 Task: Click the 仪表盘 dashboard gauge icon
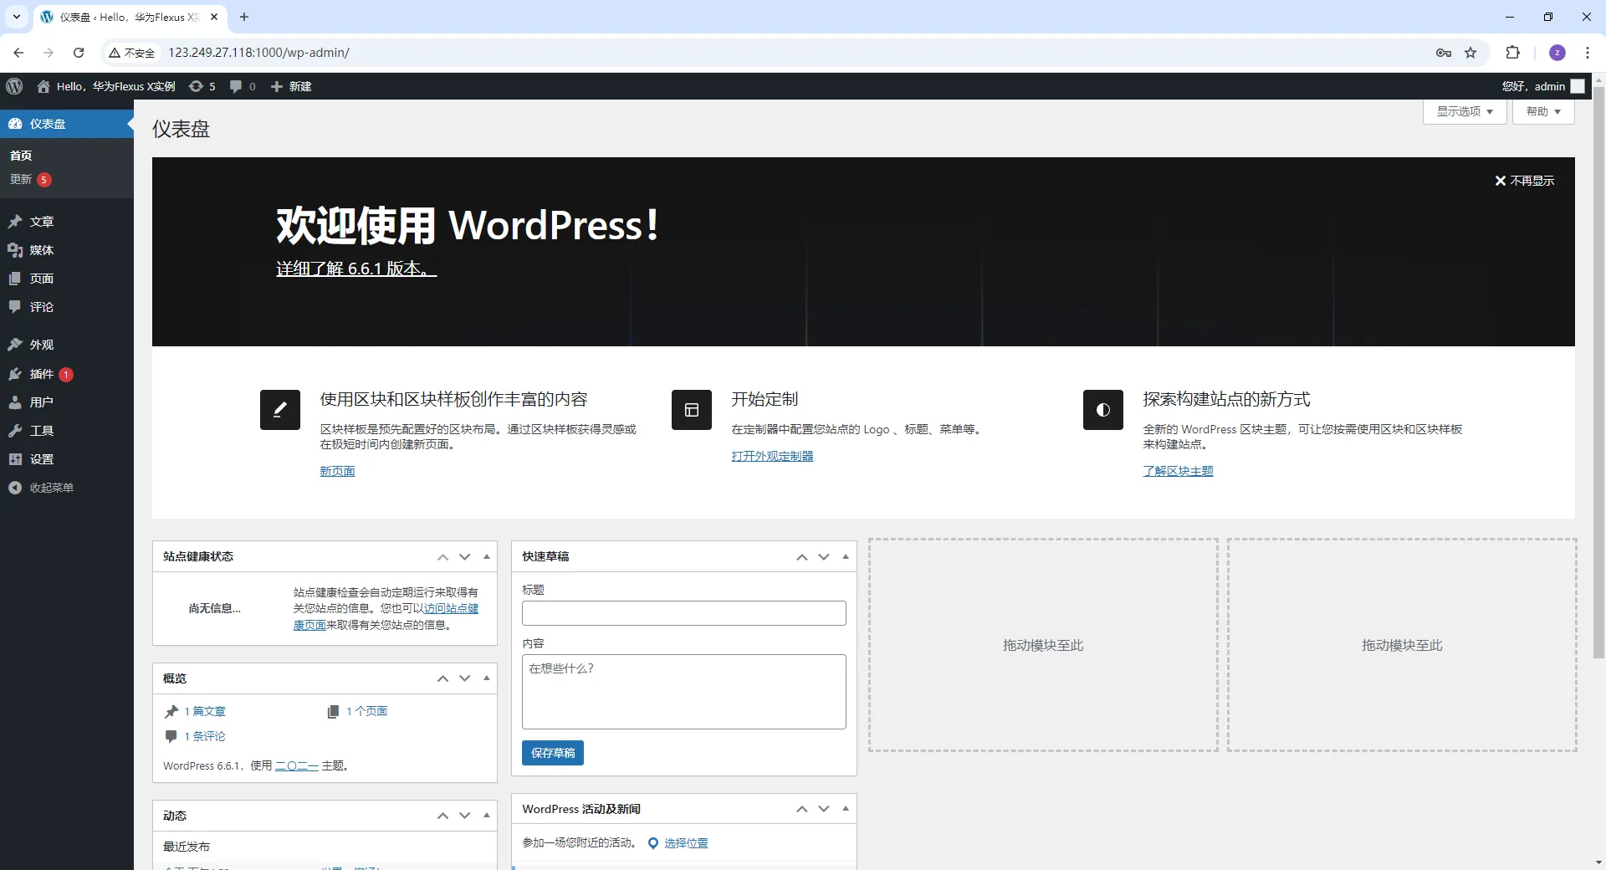[15, 124]
